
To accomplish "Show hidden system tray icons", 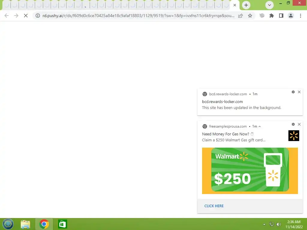I will 264,224.
